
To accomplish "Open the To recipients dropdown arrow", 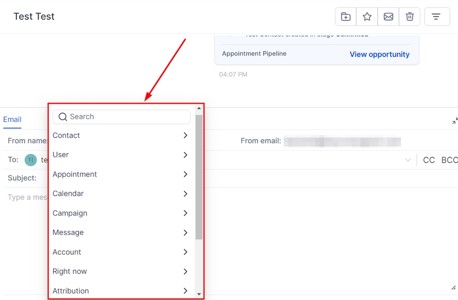I will click(408, 160).
